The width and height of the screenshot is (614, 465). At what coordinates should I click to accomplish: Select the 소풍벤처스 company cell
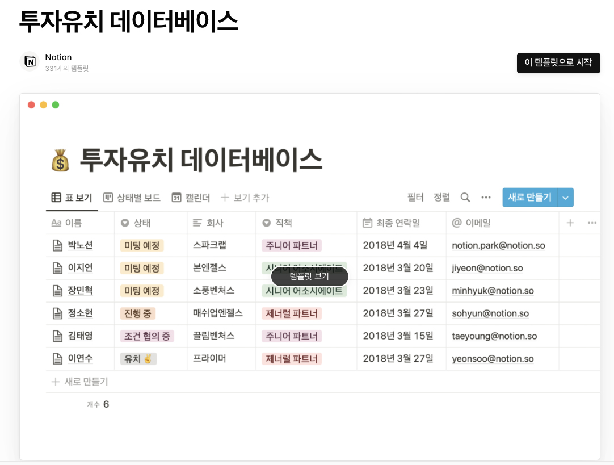point(221,291)
